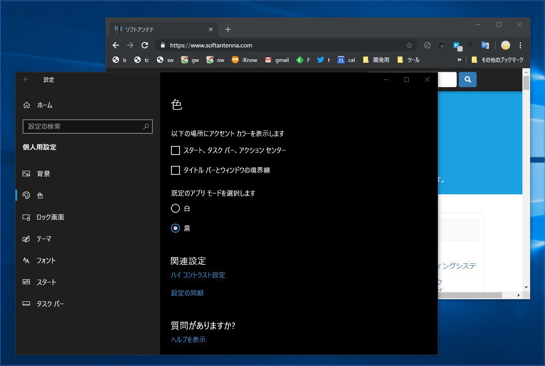Bookmark this page with the star icon
Image resolution: width=545 pixels, height=366 pixels.
pos(409,45)
